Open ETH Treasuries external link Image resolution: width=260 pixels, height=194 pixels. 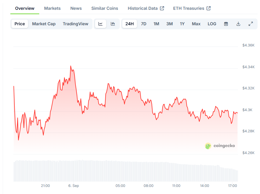[x=192, y=8]
